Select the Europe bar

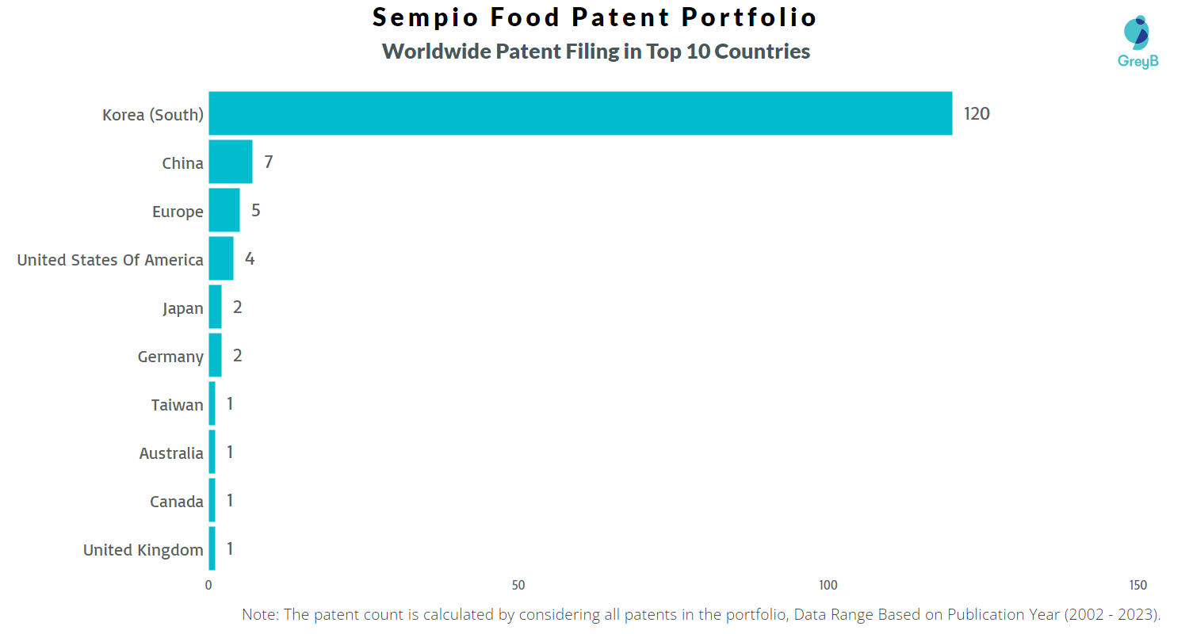tap(224, 210)
